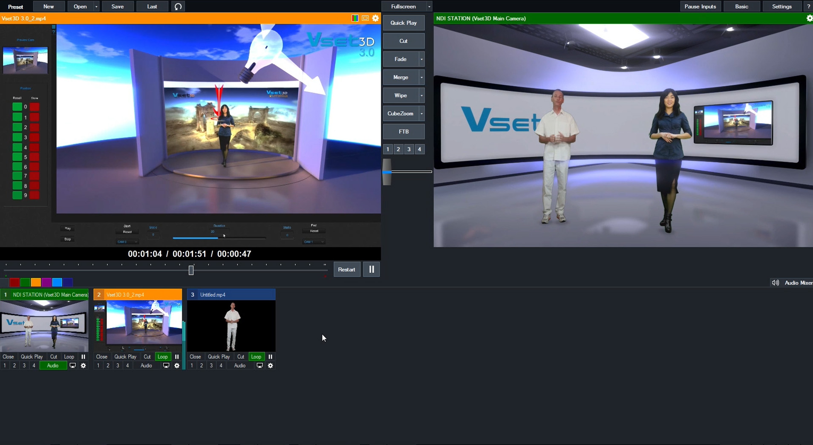Pause playback with the main pause button

[x=372, y=269]
